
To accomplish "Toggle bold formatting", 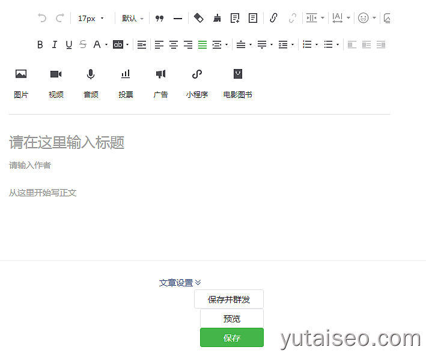I will [40, 44].
